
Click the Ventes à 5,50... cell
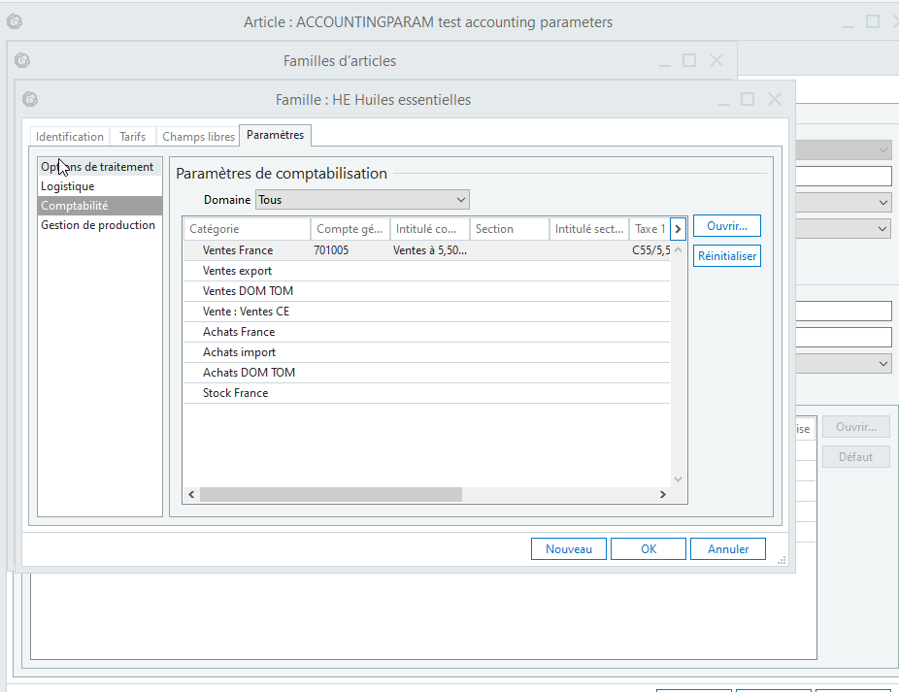click(x=430, y=250)
